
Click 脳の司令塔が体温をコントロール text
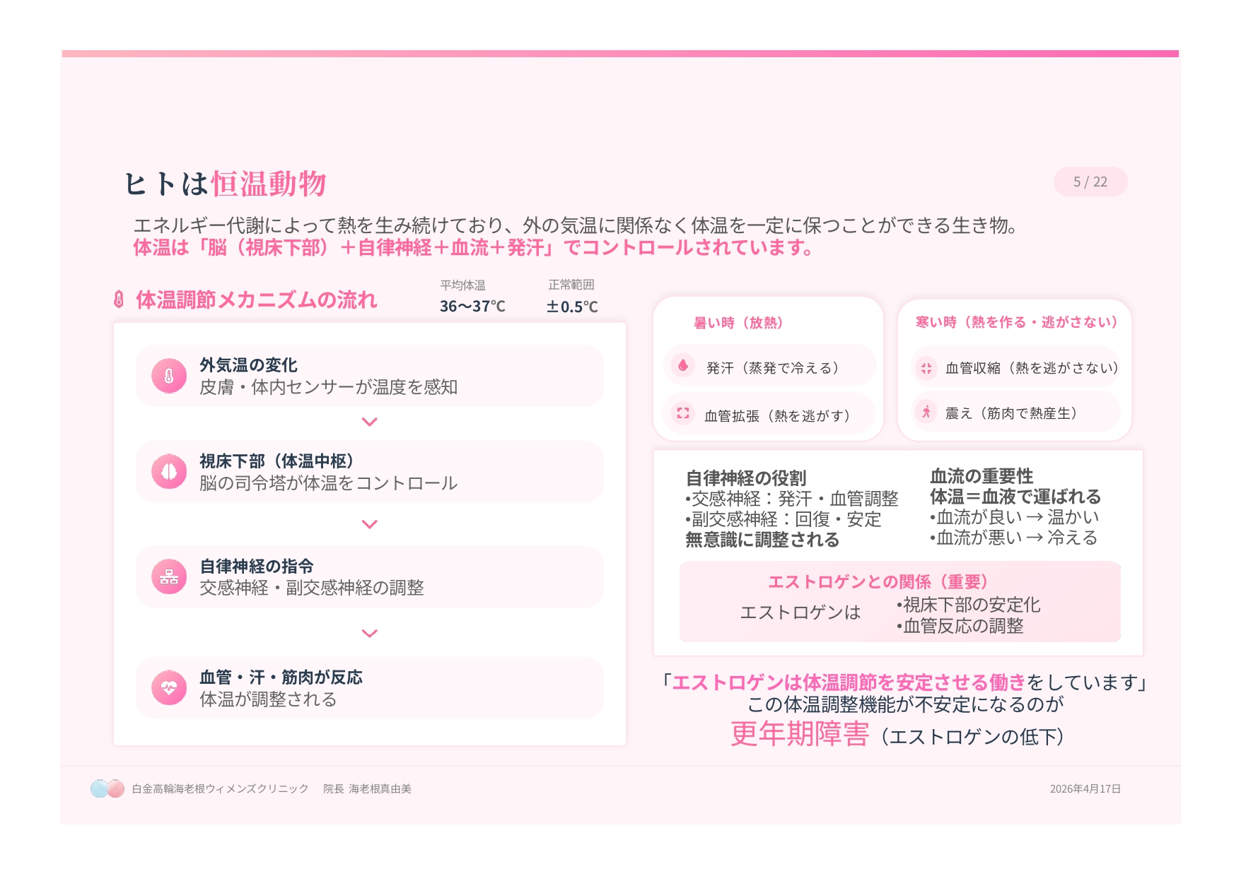329,483
